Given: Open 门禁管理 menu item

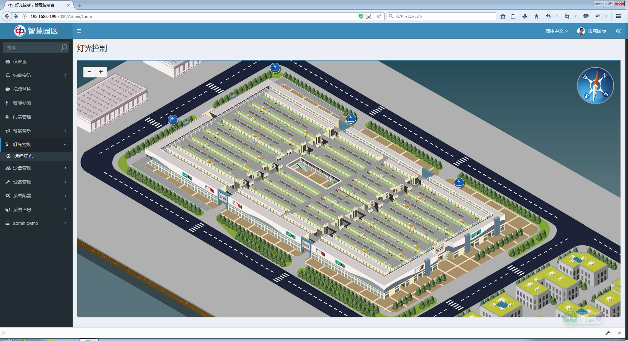Looking at the screenshot, I should pos(36,117).
